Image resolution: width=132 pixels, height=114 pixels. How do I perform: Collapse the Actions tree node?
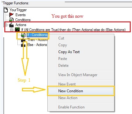(6, 25)
